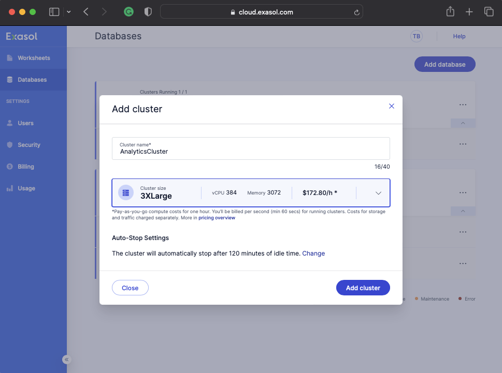
Task: Edit the Cluster name field
Action: tap(251, 152)
